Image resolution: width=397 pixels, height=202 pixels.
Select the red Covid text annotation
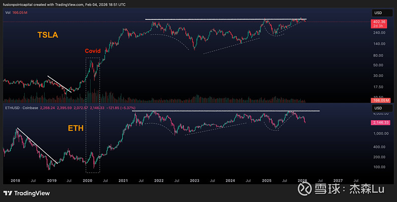[93, 51]
